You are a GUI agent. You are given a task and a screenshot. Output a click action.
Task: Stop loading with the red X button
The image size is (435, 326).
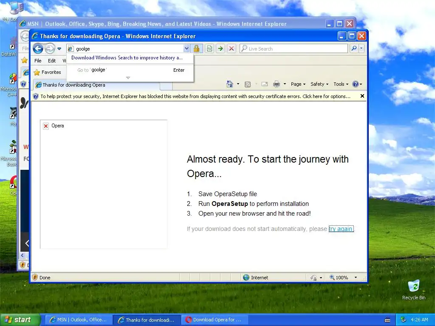[231, 48]
